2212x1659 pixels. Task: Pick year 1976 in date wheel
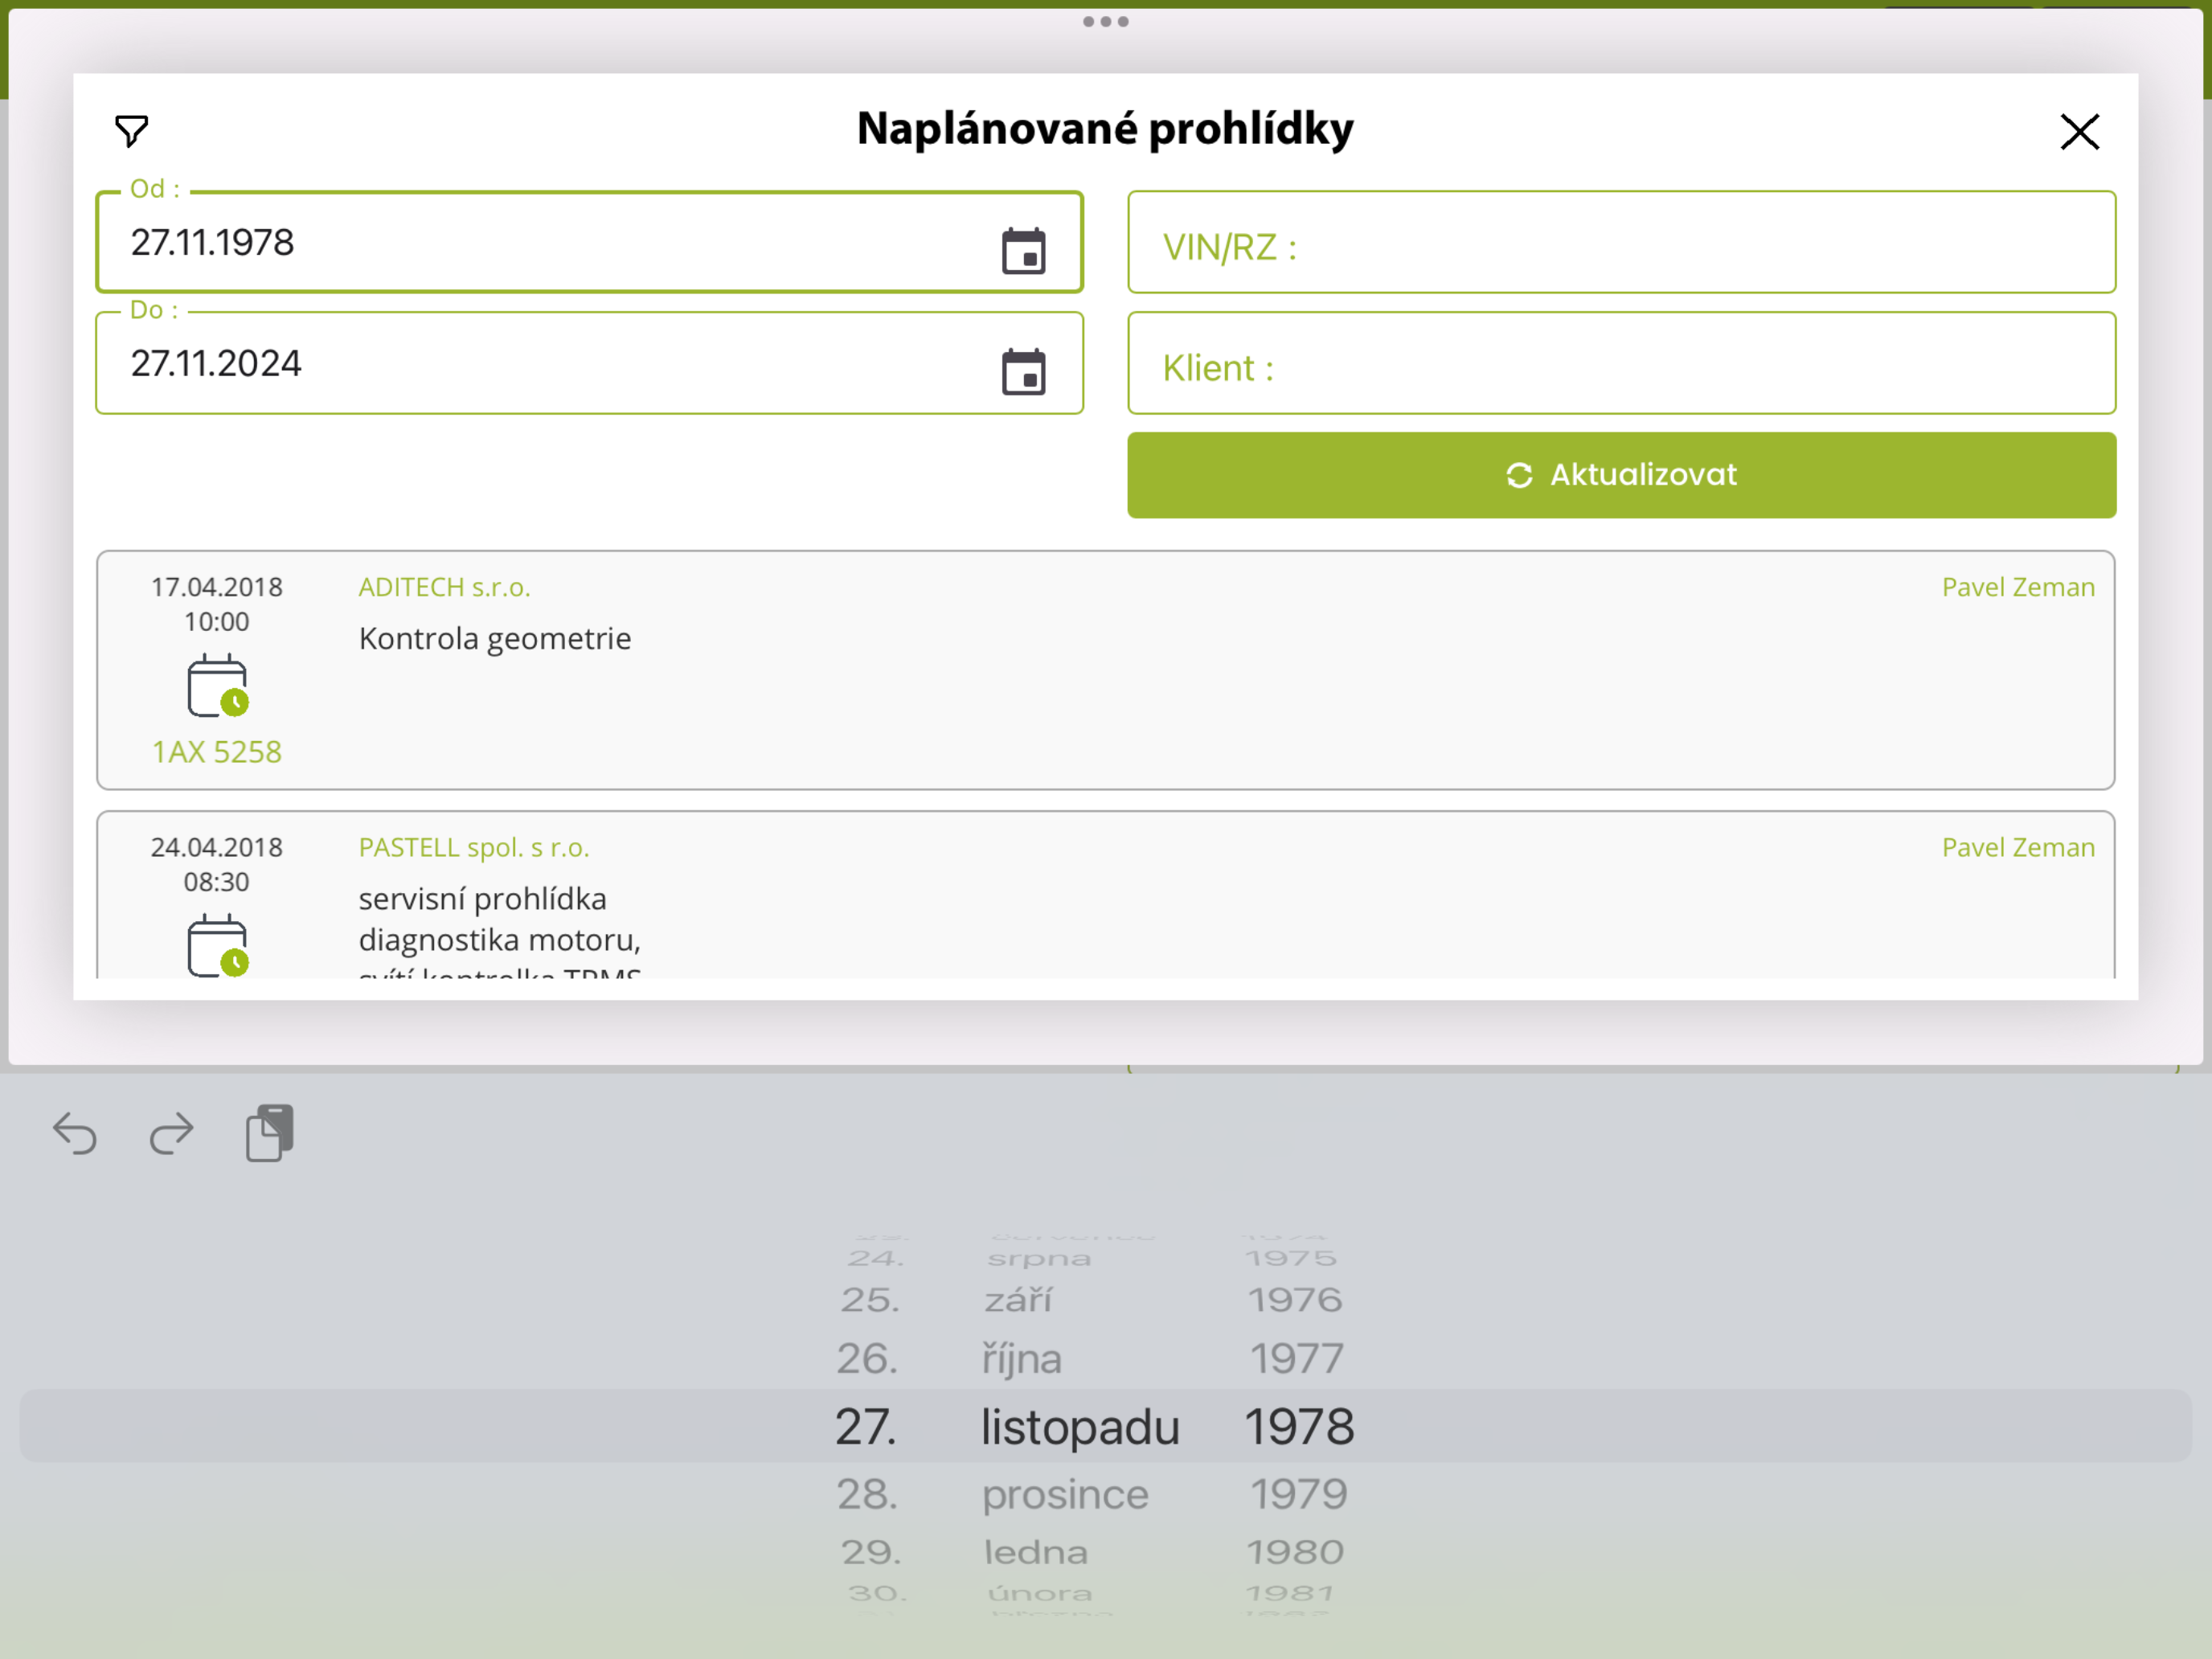click(1295, 1300)
